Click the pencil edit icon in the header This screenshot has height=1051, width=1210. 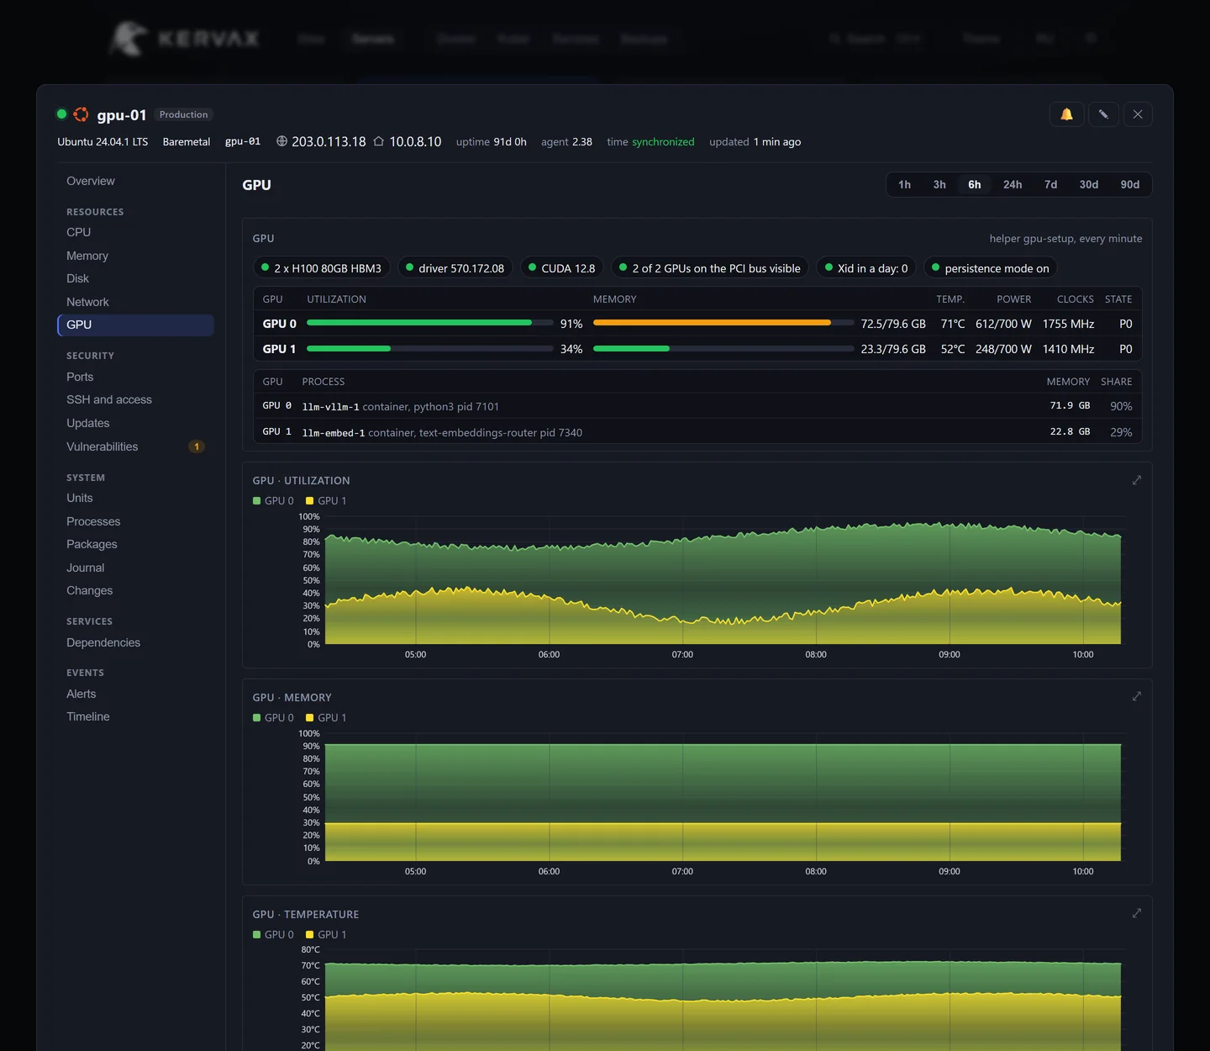pos(1103,114)
